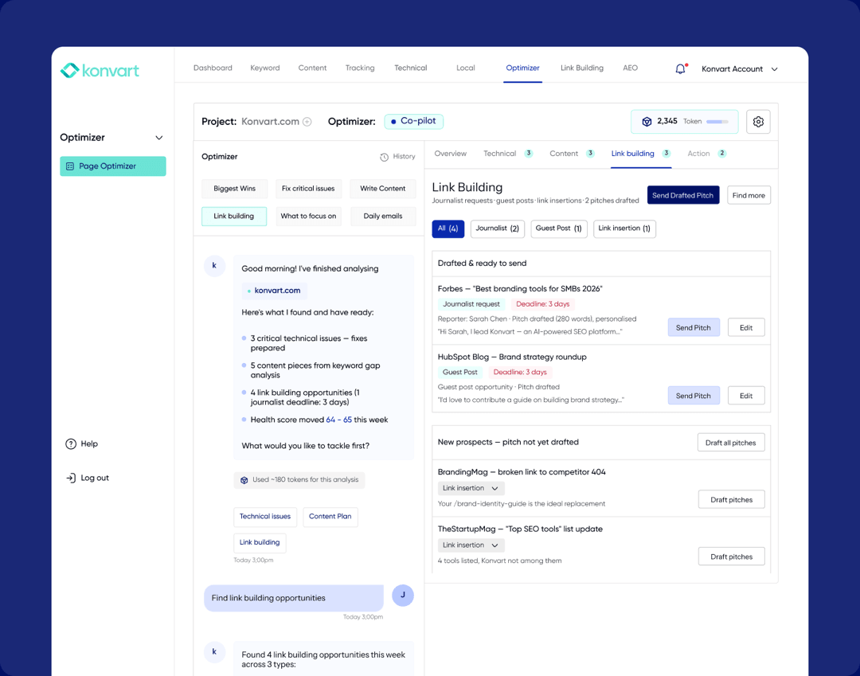Open the Dashboard nav item
Image resolution: width=860 pixels, height=676 pixels.
click(x=213, y=68)
